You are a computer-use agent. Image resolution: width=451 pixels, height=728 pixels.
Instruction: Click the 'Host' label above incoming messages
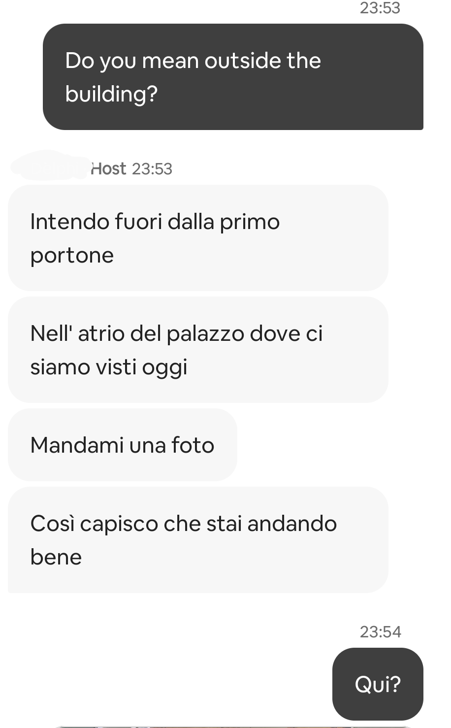click(x=108, y=168)
